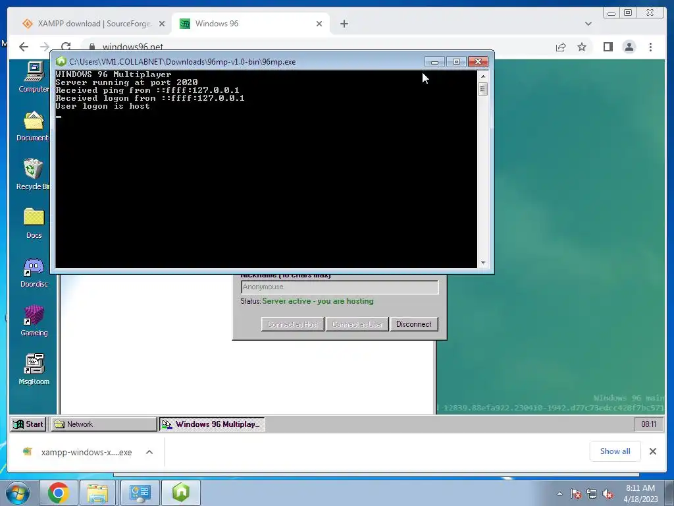Image resolution: width=674 pixels, height=506 pixels.
Task: Close the downloads bar
Action: click(x=652, y=451)
